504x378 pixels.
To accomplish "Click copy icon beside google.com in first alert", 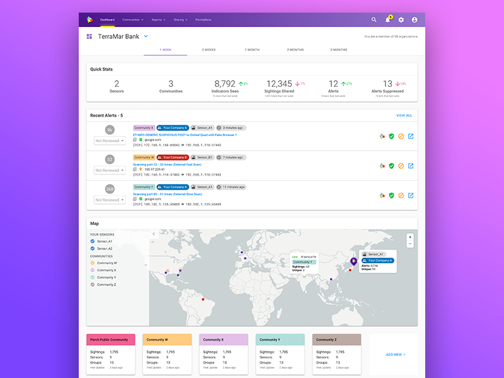I will [135, 140].
